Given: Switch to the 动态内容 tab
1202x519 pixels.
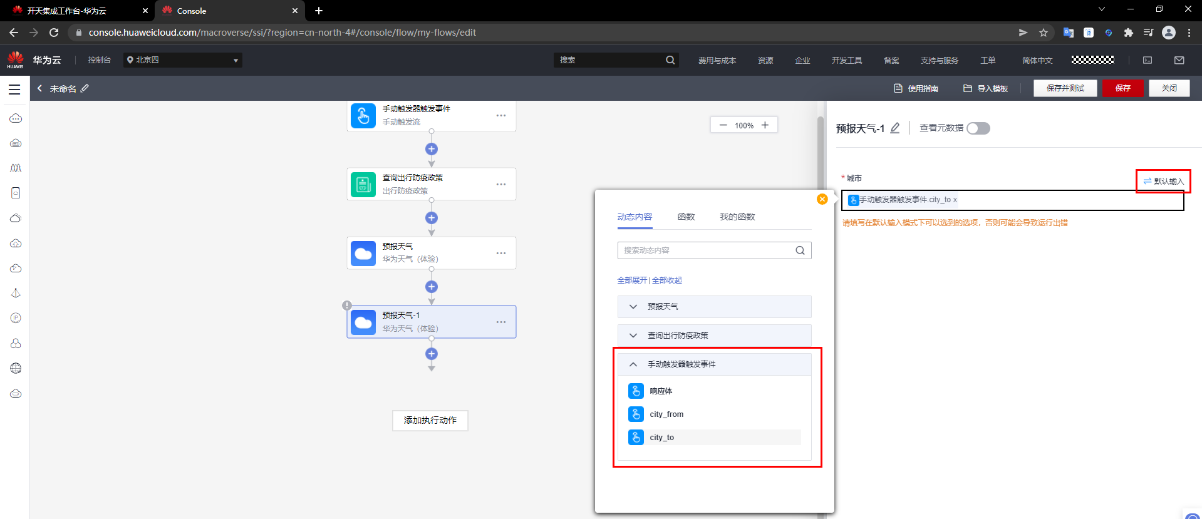Looking at the screenshot, I should (635, 217).
